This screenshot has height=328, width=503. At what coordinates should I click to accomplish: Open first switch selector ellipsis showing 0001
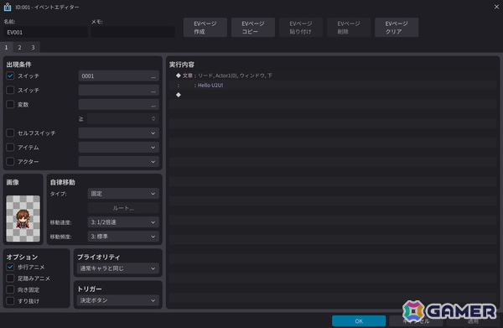coord(153,76)
